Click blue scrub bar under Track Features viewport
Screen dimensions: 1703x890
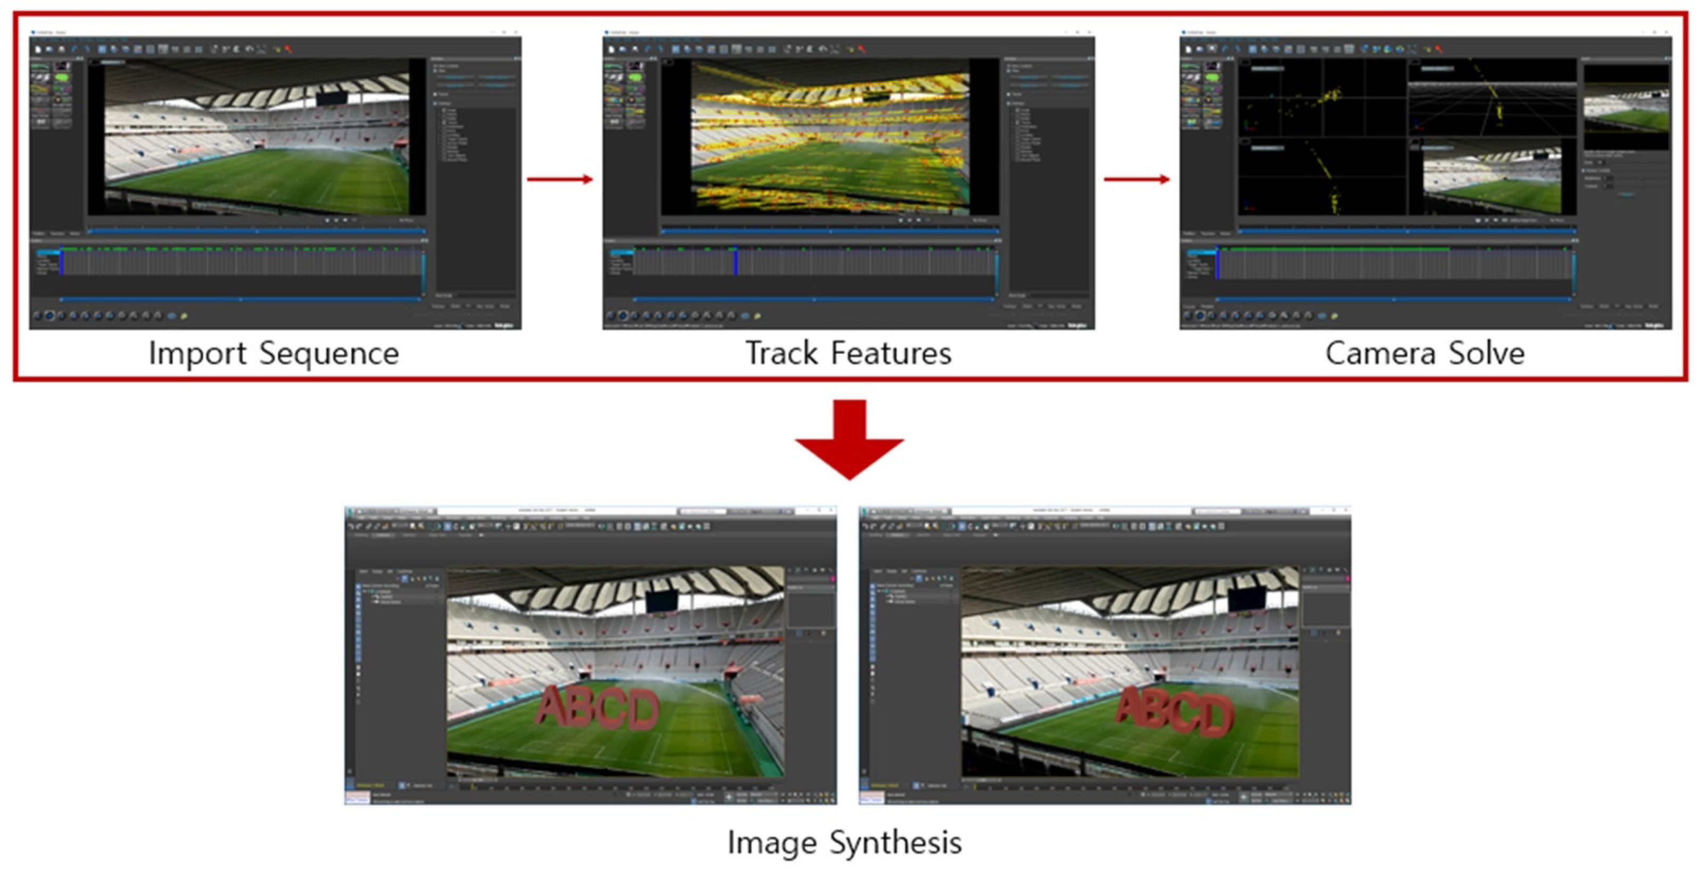[x=829, y=231]
